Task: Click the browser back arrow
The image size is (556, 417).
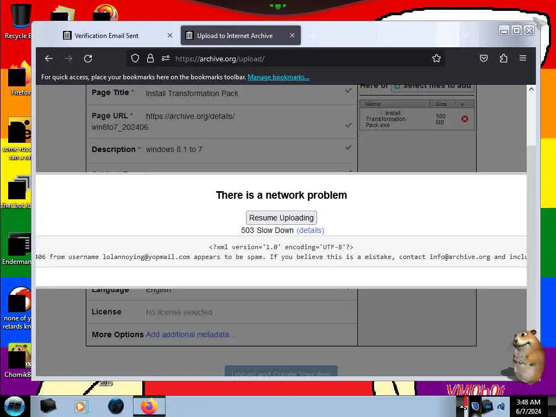Action: (x=49, y=59)
